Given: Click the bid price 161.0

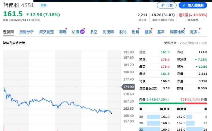Looking at the screenshot, I should point(165,117).
